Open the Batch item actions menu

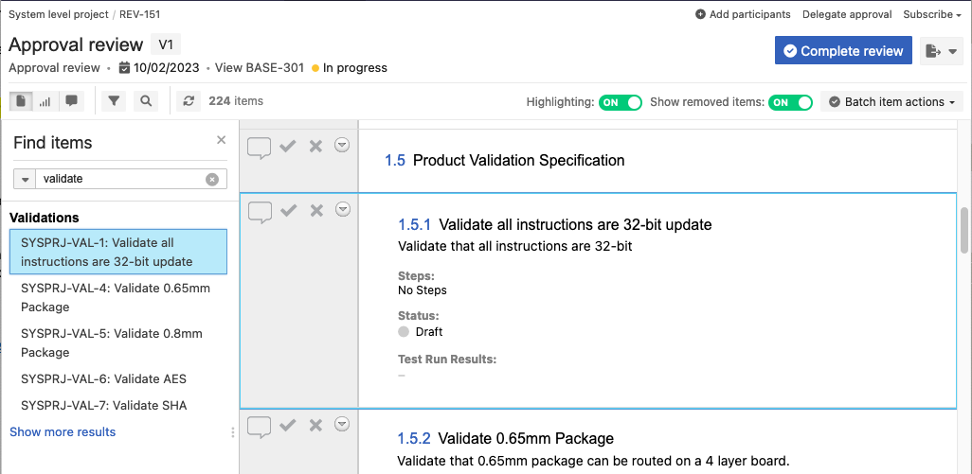click(x=891, y=102)
